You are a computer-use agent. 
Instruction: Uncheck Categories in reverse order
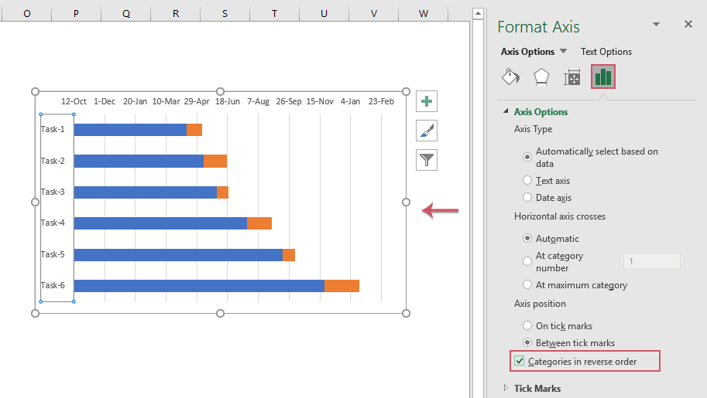click(520, 361)
